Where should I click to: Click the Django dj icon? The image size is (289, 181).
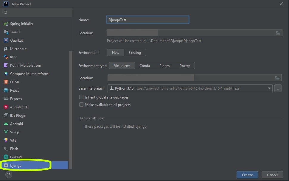[6, 165]
